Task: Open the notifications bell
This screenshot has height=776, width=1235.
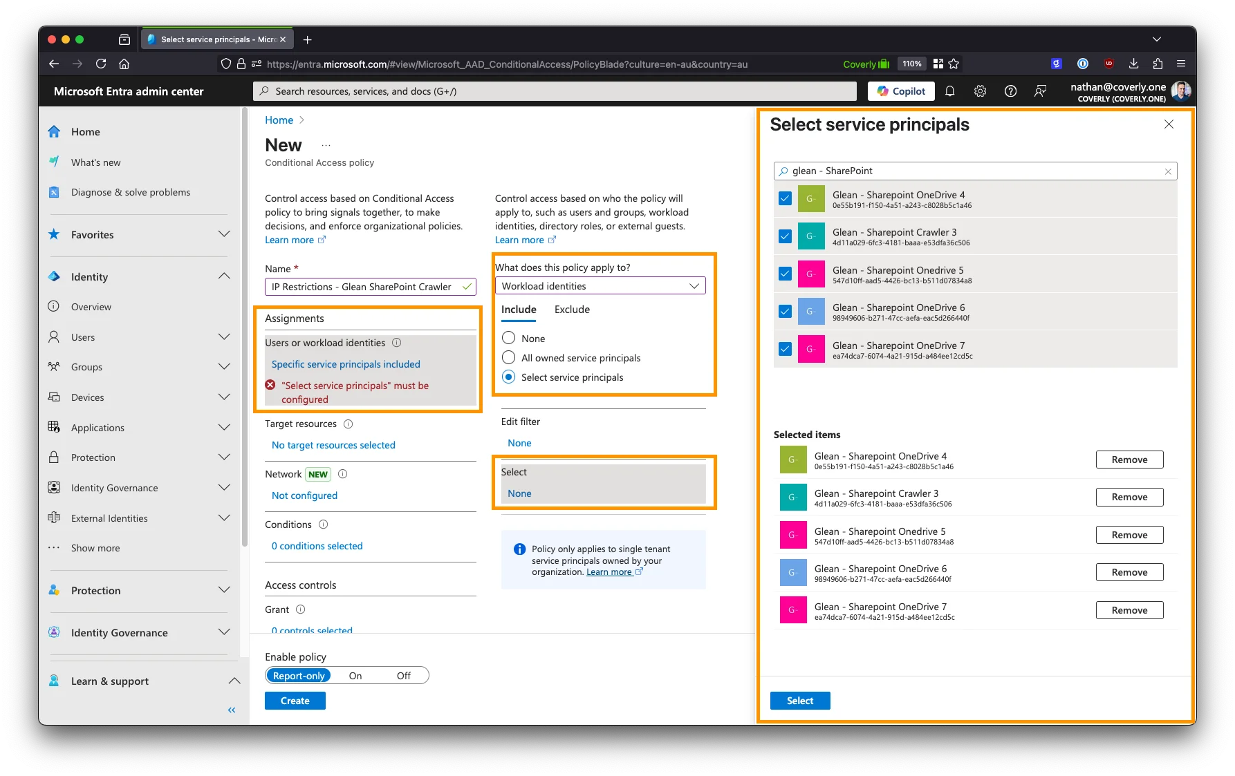Action: pos(949,91)
